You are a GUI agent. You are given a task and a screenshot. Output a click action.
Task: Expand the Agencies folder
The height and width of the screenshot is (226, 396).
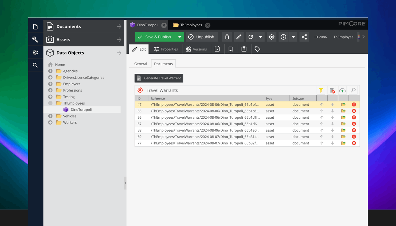(50, 71)
